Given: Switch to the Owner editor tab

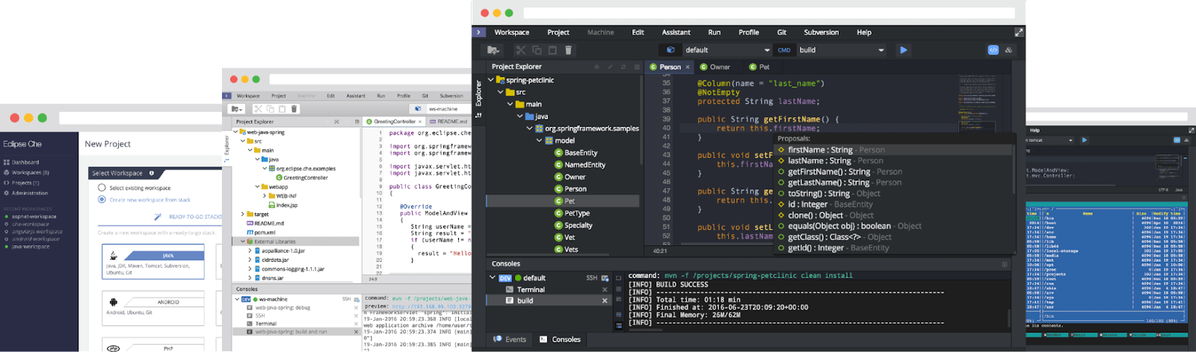Looking at the screenshot, I should (715, 67).
